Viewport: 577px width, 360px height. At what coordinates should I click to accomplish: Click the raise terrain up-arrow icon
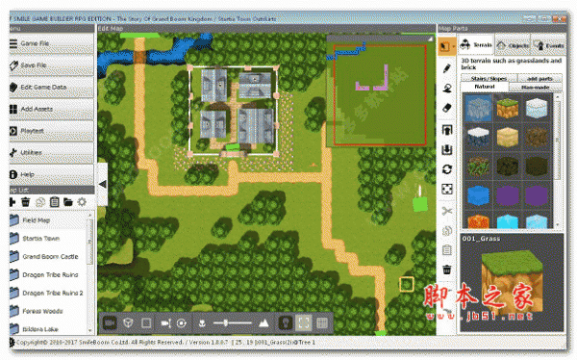(x=447, y=130)
